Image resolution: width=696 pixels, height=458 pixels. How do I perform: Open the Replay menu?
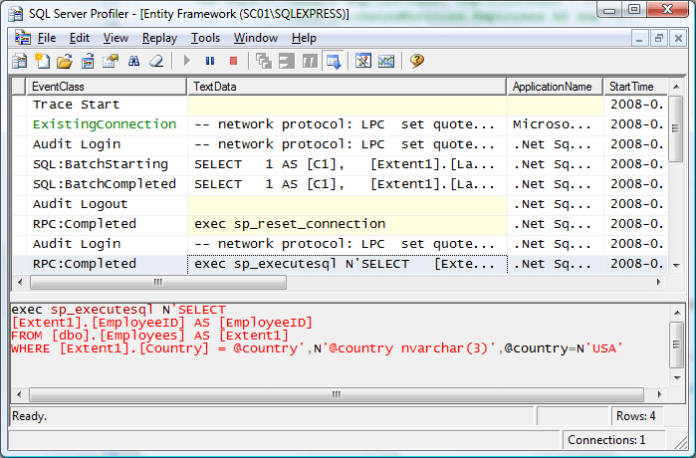coord(159,38)
